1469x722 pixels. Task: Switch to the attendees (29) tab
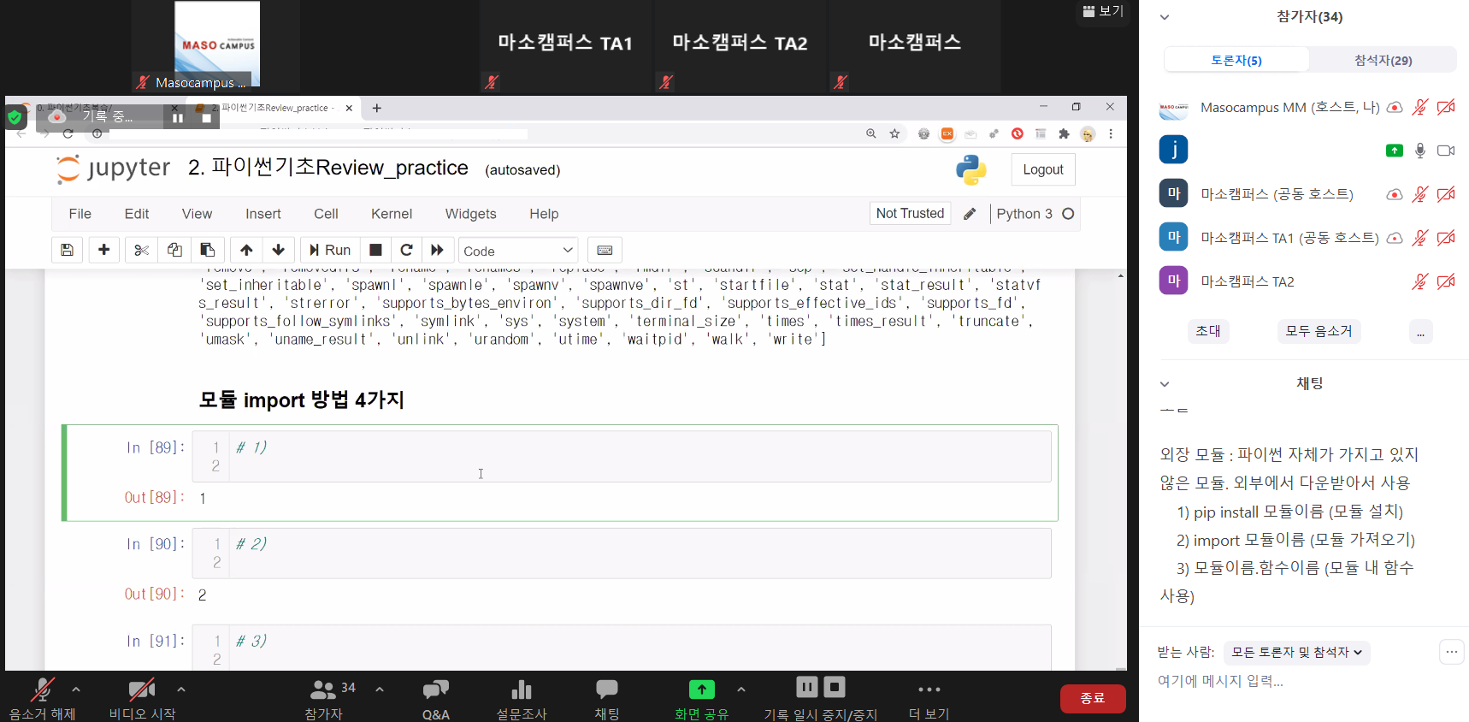pos(1383,60)
